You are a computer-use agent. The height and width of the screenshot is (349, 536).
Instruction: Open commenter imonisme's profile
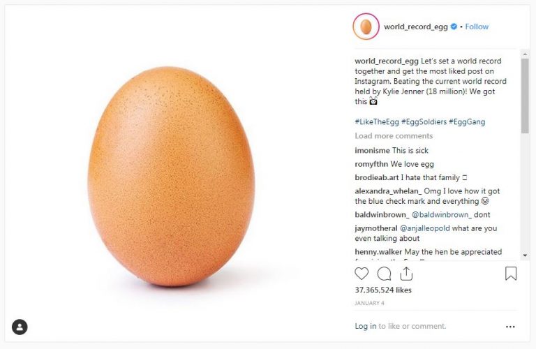(x=373, y=151)
